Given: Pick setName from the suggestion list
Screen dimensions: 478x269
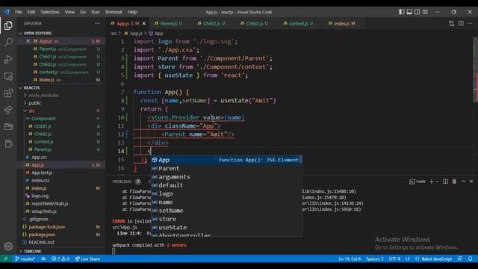Looking at the screenshot, I should click(226, 211).
